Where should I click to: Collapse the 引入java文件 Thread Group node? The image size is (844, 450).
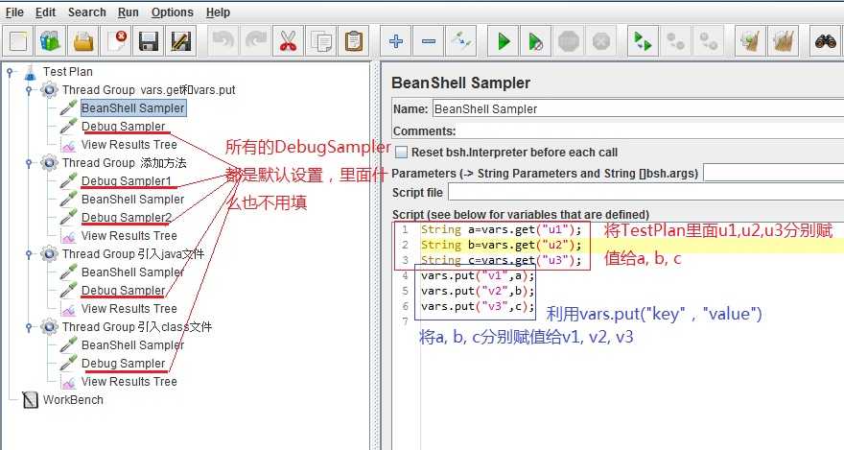(x=29, y=253)
